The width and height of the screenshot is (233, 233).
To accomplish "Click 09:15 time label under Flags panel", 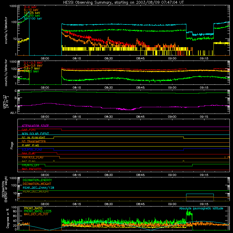I will (x=204, y=175).
